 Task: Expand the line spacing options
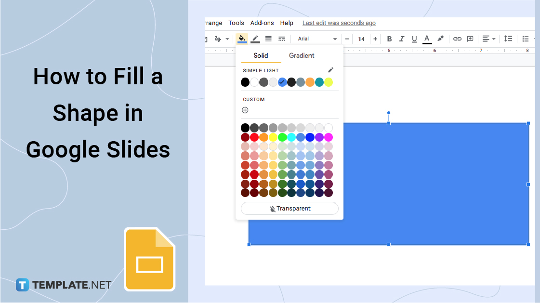(x=508, y=39)
